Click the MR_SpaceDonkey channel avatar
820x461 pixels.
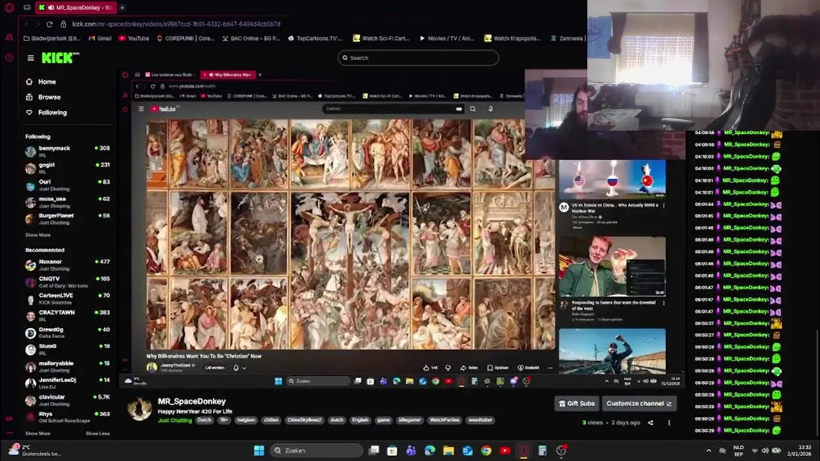140,409
